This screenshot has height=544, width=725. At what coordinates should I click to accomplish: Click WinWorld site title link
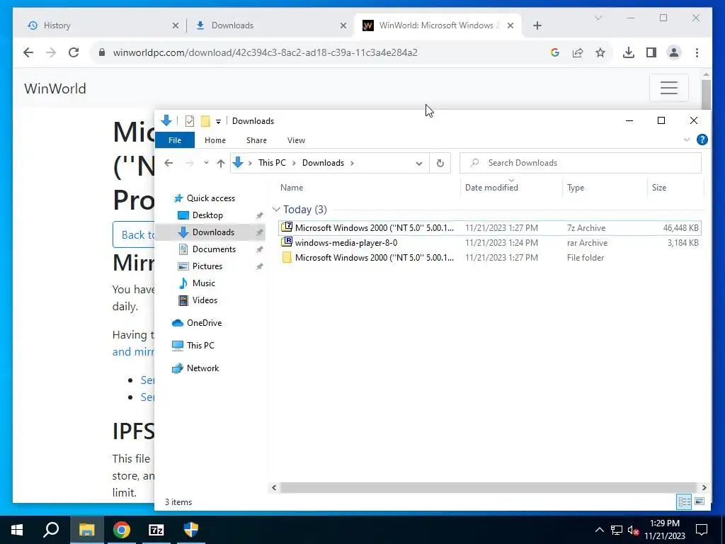[55, 89]
